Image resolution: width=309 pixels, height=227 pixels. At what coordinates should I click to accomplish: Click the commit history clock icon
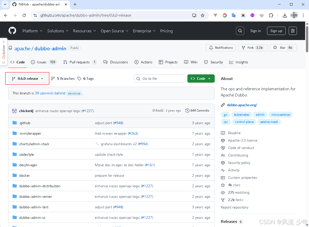click(x=187, y=111)
